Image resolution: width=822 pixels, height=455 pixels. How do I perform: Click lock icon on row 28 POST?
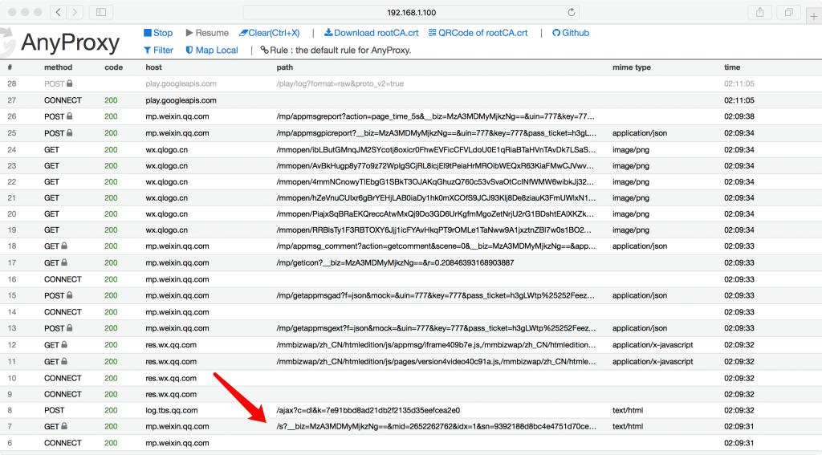(x=69, y=83)
